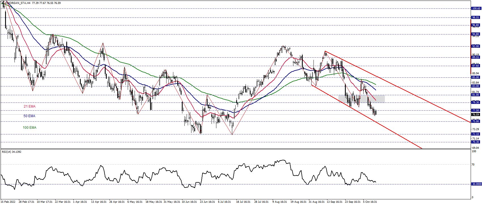
Task: Click the 5 Oct 16:31 time axis label
Action: [370, 202]
